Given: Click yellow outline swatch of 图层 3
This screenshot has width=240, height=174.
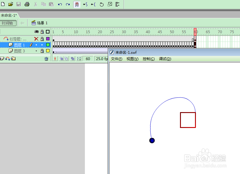Looking at the screenshot, I should 48,51.
